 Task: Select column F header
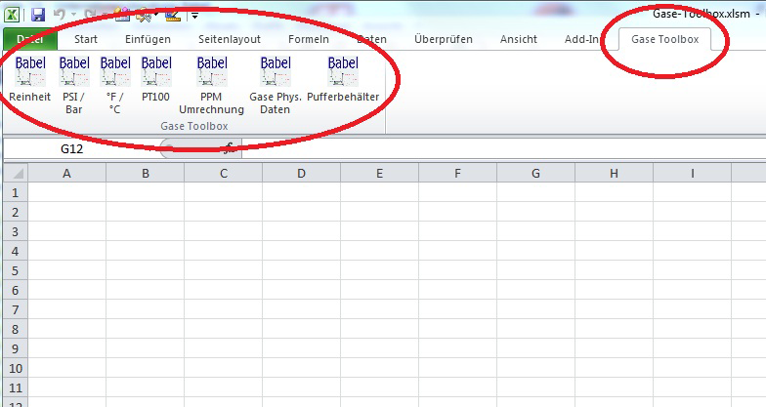click(457, 174)
